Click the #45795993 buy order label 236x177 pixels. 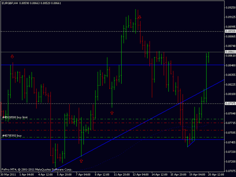tap(12, 135)
